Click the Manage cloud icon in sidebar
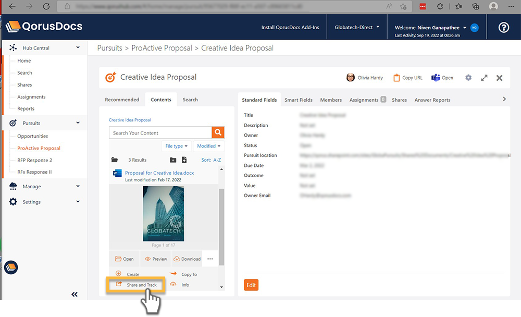Image resolution: width=521 pixels, height=317 pixels. pyautogui.click(x=13, y=186)
